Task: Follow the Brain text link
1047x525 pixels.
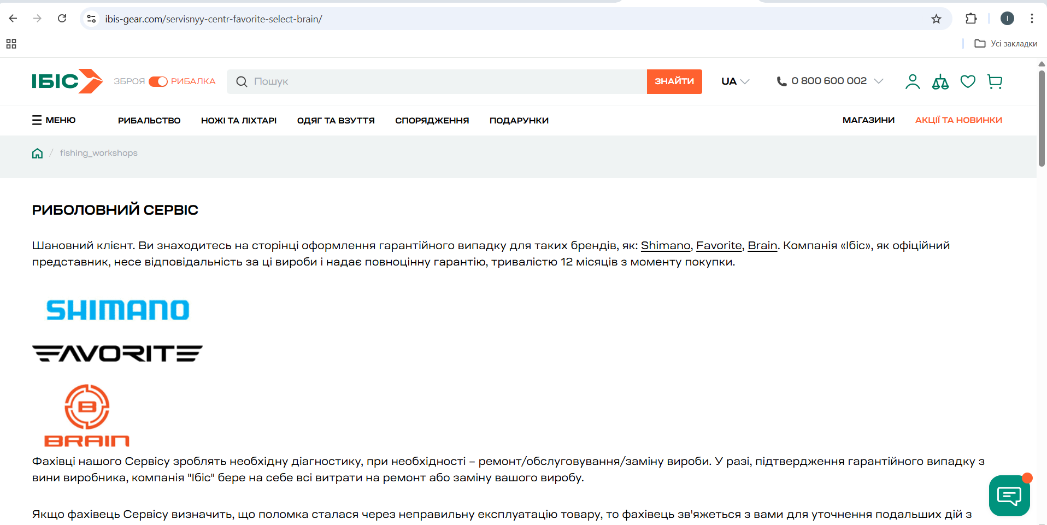Action: [x=762, y=246]
